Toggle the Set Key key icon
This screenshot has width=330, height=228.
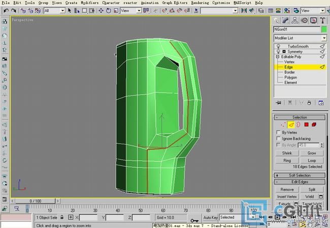point(194,220)
